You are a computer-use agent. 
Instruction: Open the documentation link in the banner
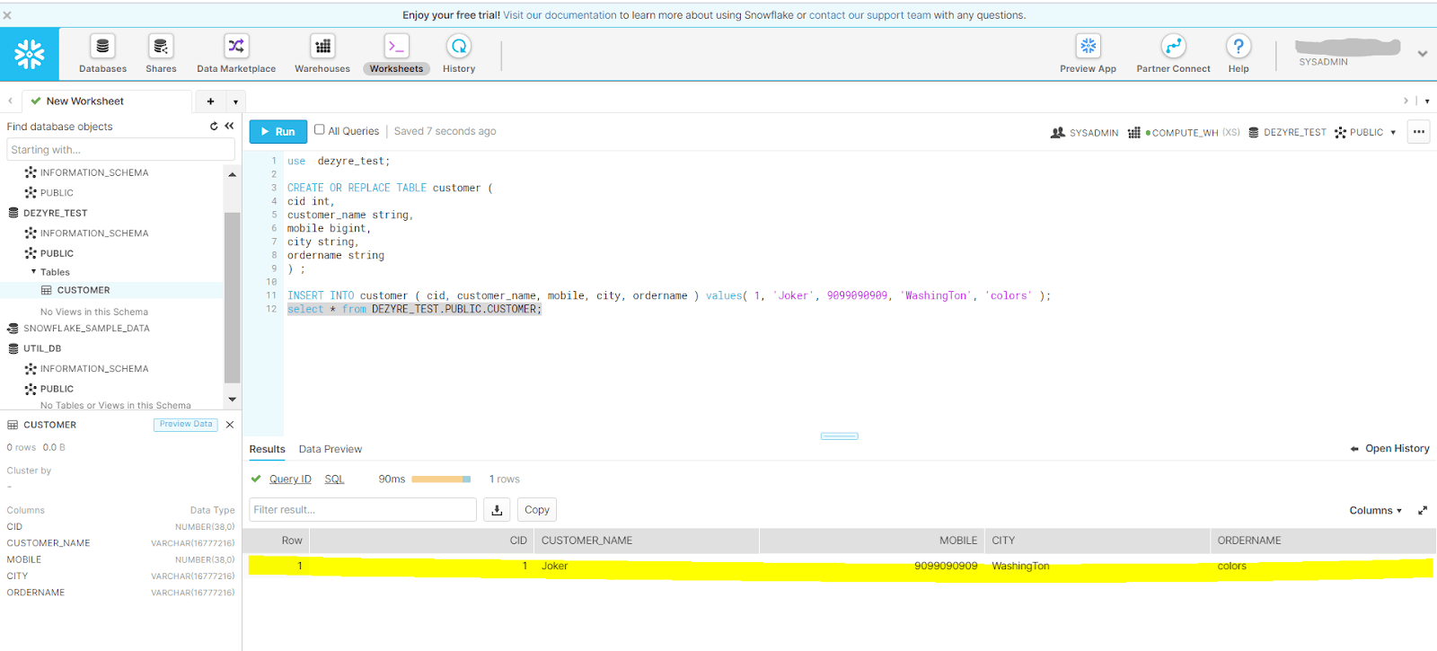coord(560,15)
